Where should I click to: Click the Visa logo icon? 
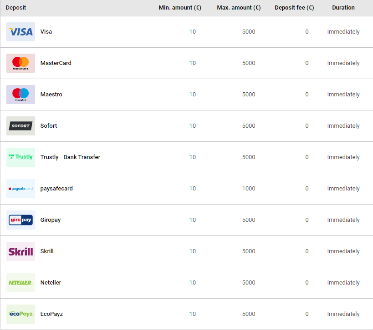pyautogui.click(x=20, y=32)
